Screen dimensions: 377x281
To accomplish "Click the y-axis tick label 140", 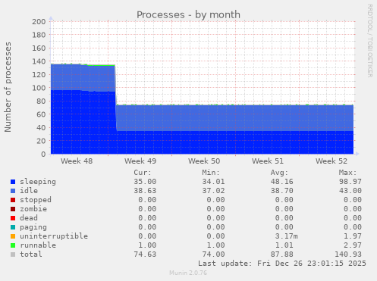I will (39, 61).
